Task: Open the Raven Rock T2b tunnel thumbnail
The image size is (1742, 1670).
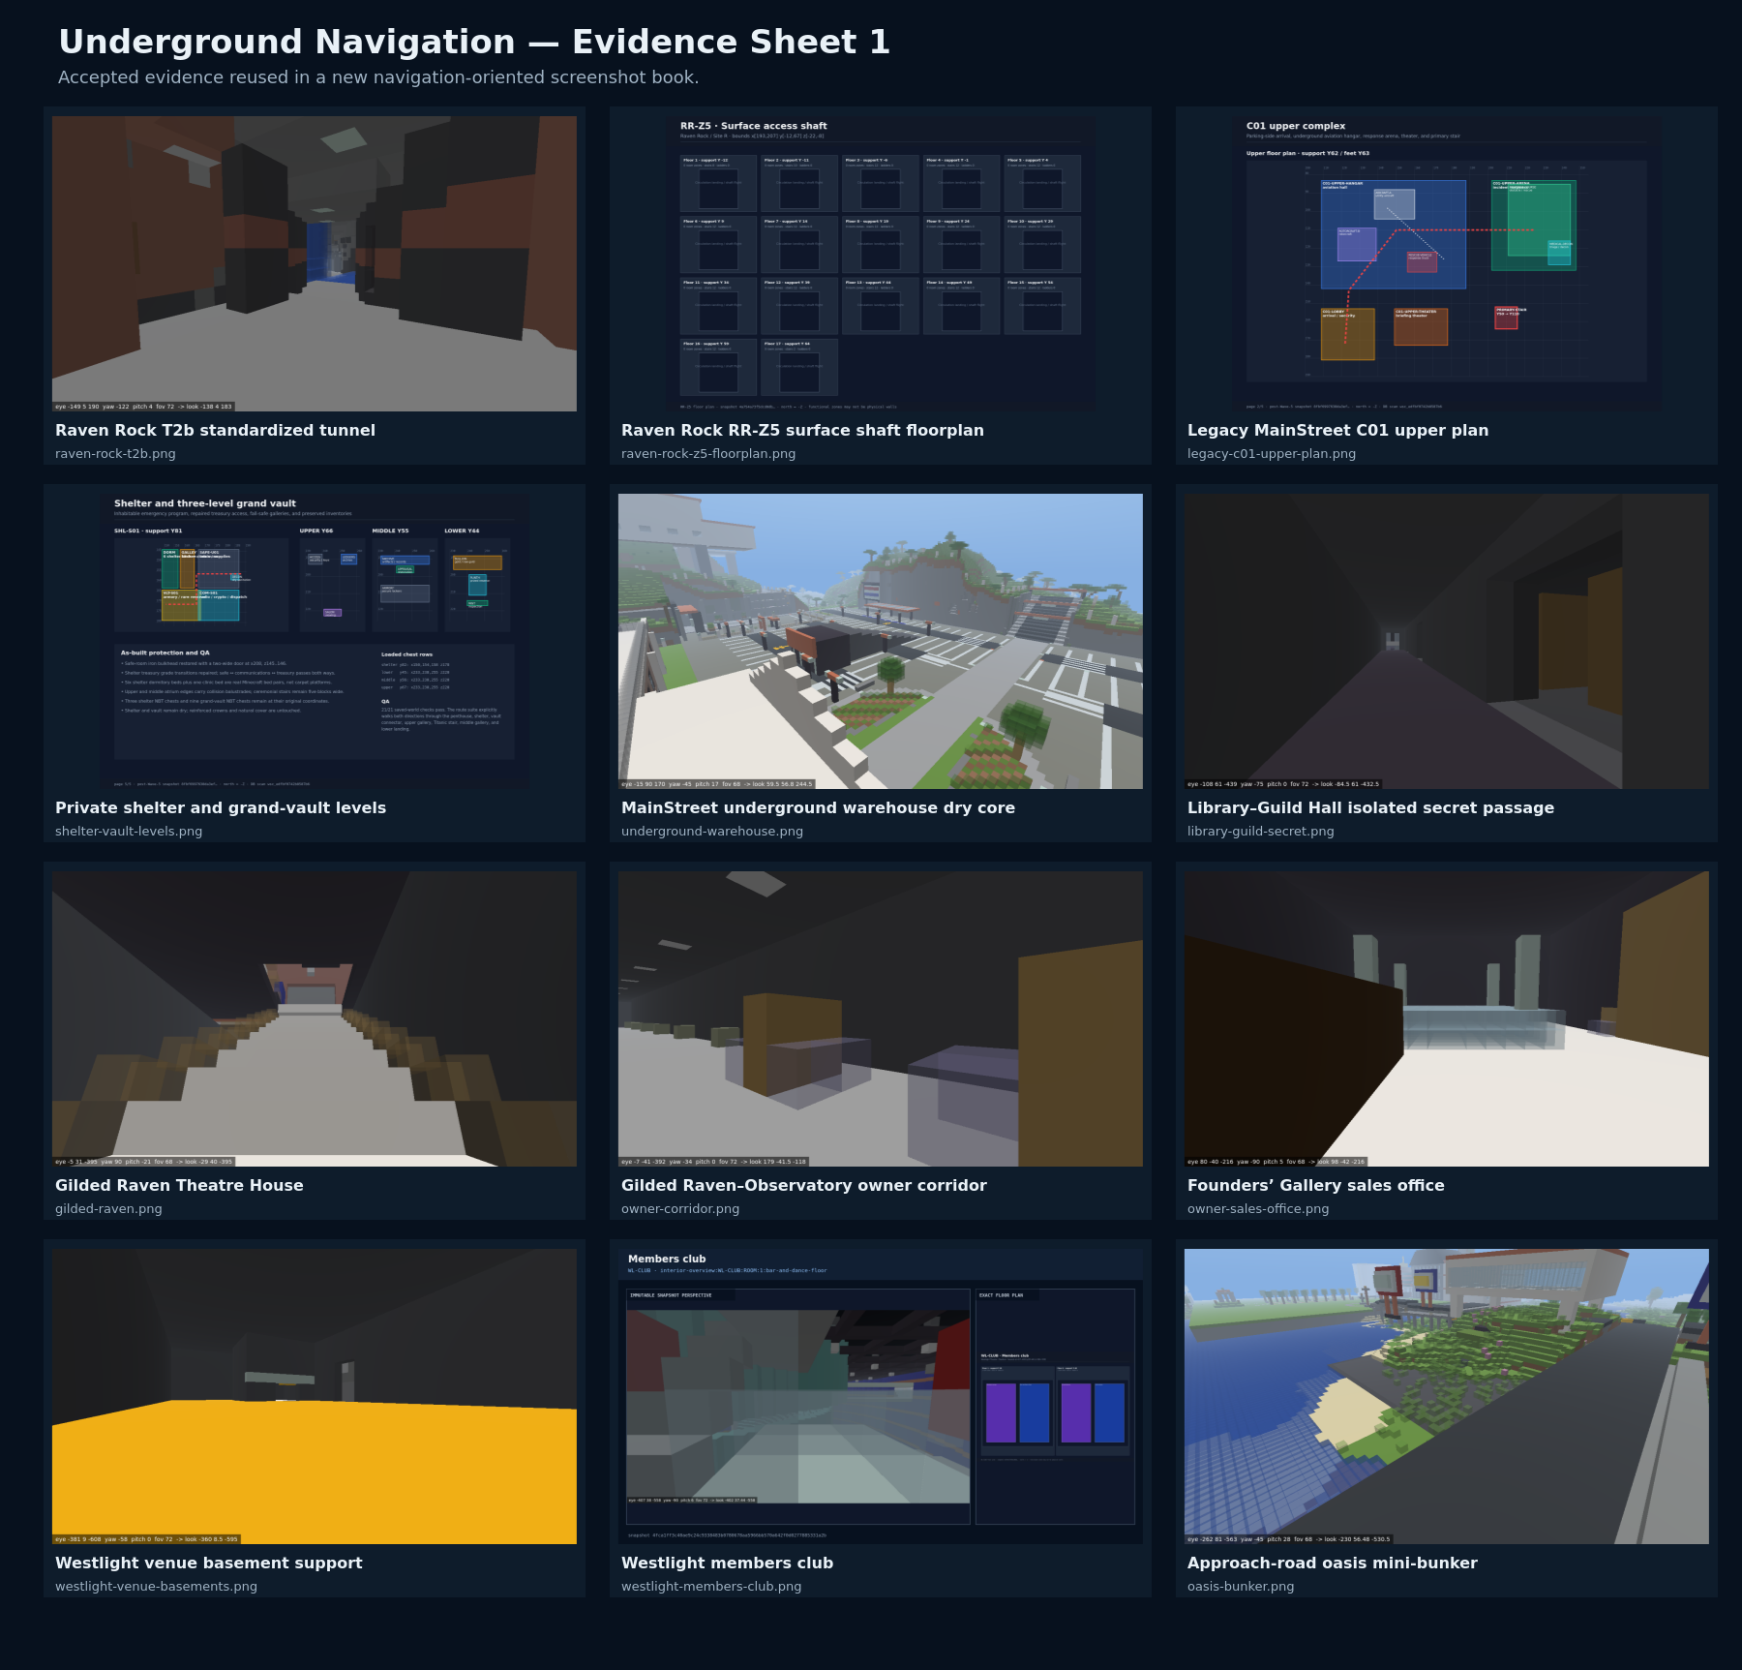Action: [x=315, y=263]
